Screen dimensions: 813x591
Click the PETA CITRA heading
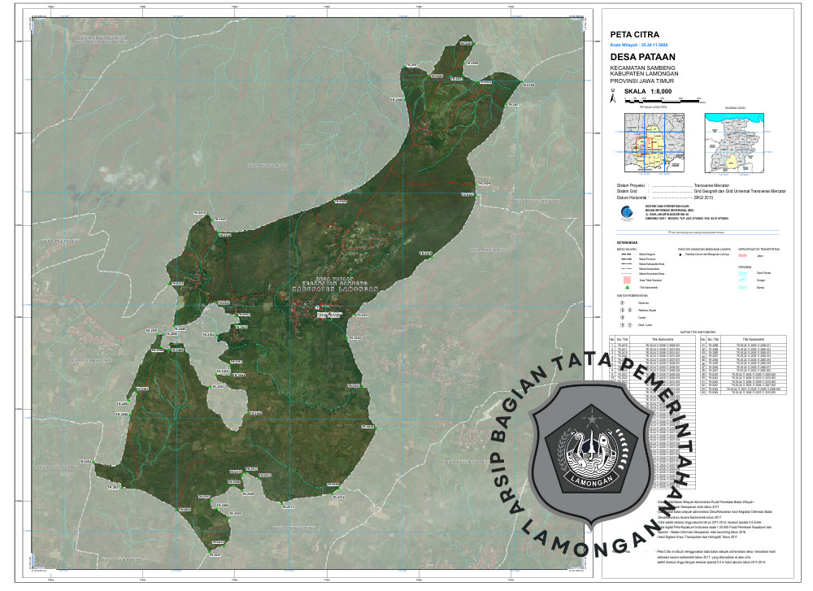tap(634, 36)
